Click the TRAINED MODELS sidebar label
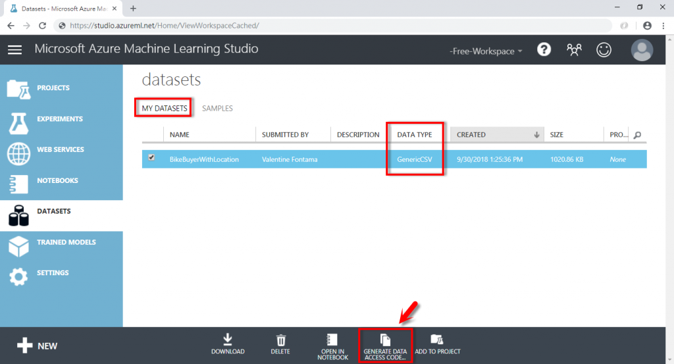 (x=66, y=242)
